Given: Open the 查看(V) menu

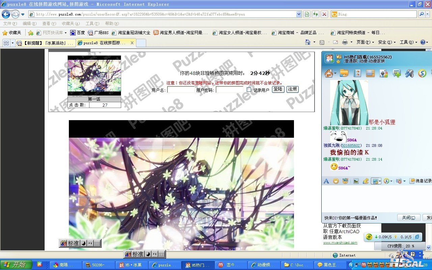Looking at the screenshot, I should tap(49, 24).
